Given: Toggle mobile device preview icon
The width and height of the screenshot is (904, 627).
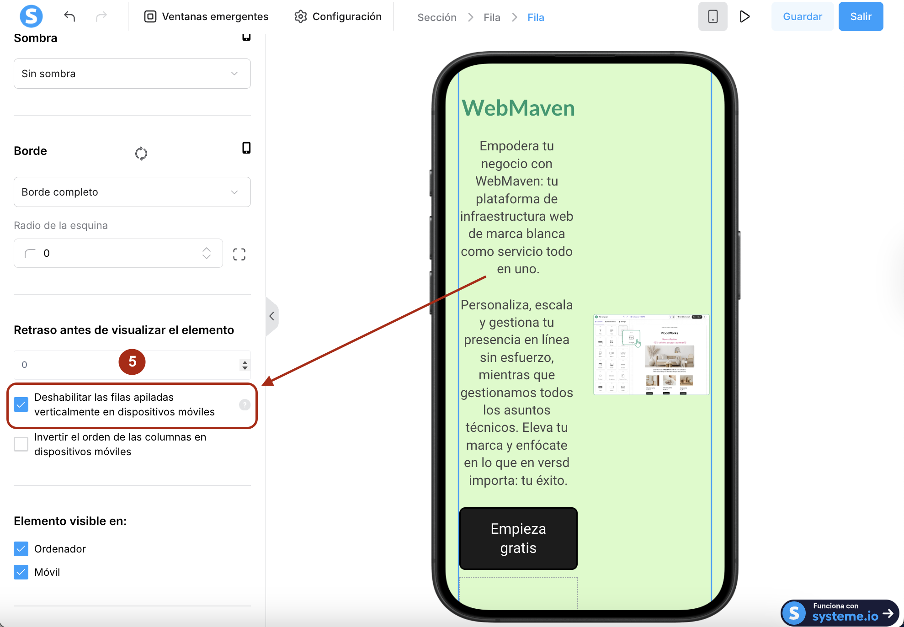Looking at the screenshot, I should tap(712, 16).
